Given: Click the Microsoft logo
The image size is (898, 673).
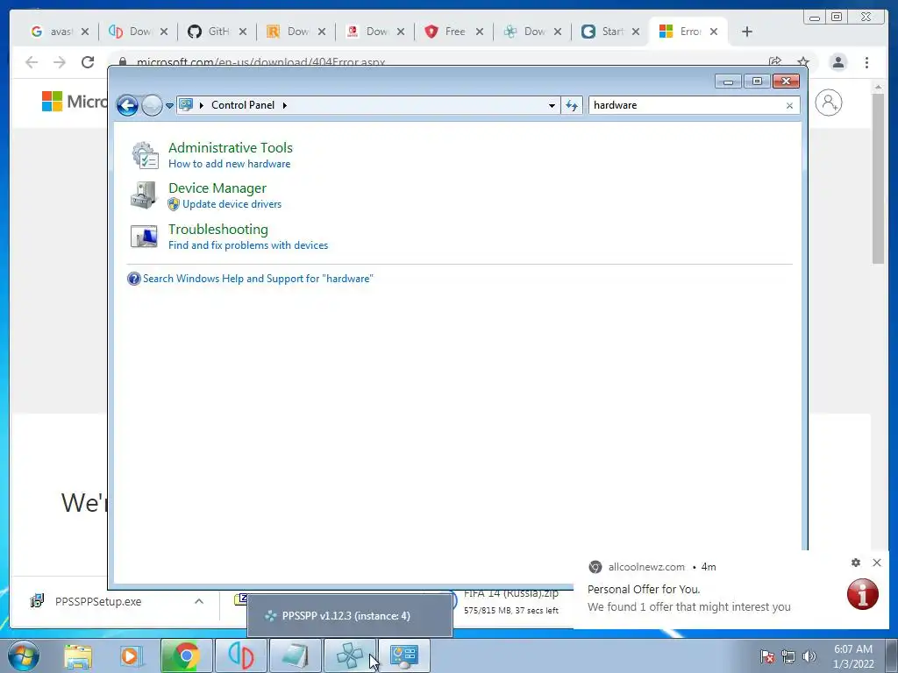Looking at the screenshot, I should pyautogui.click(x=52, y=102).
